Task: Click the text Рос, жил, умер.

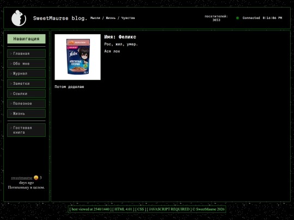Action: [x=121, y=45]
